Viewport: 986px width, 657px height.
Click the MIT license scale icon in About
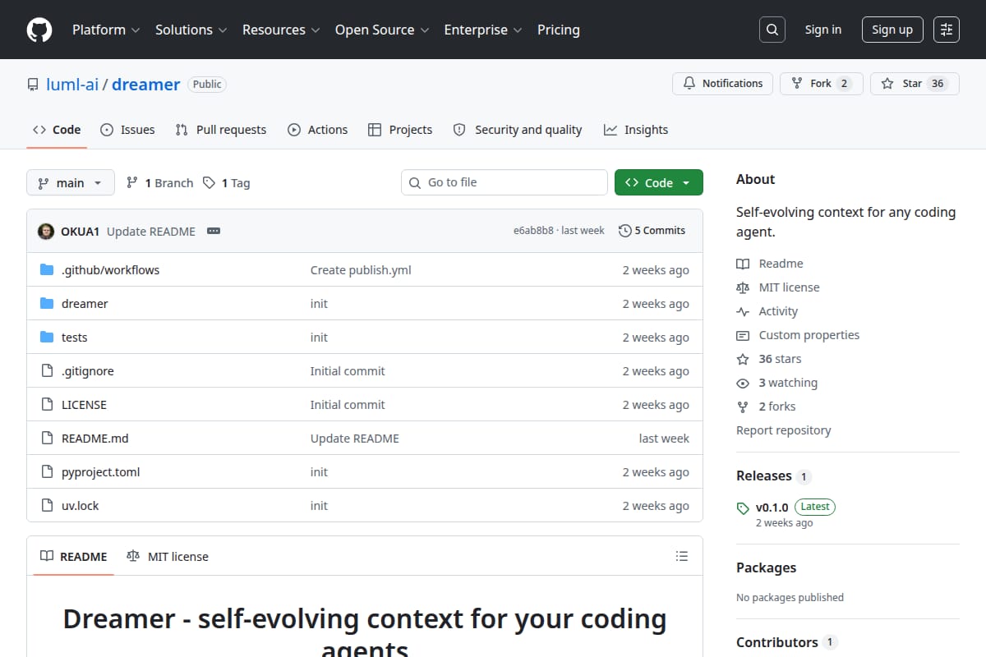743,288
